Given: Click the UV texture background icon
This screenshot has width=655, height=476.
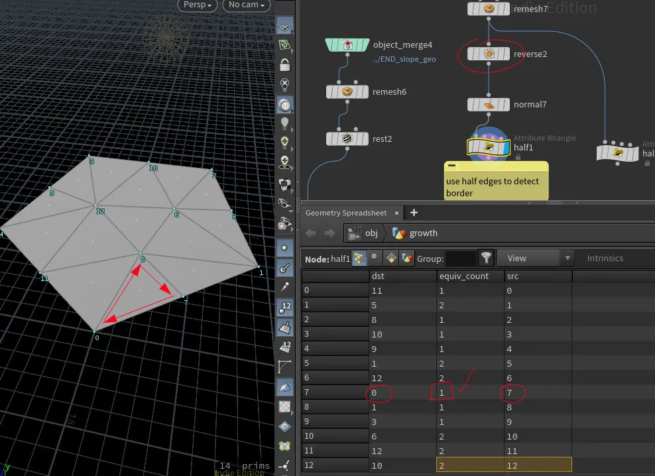Looking at the screenshot, I should [284, 406].
